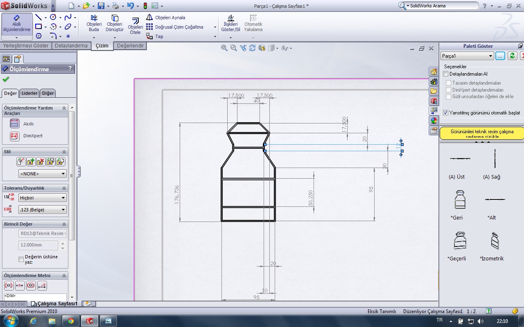
Task: Click İlişkileri Göster/Sil relations tool
Action: point(230,23)
